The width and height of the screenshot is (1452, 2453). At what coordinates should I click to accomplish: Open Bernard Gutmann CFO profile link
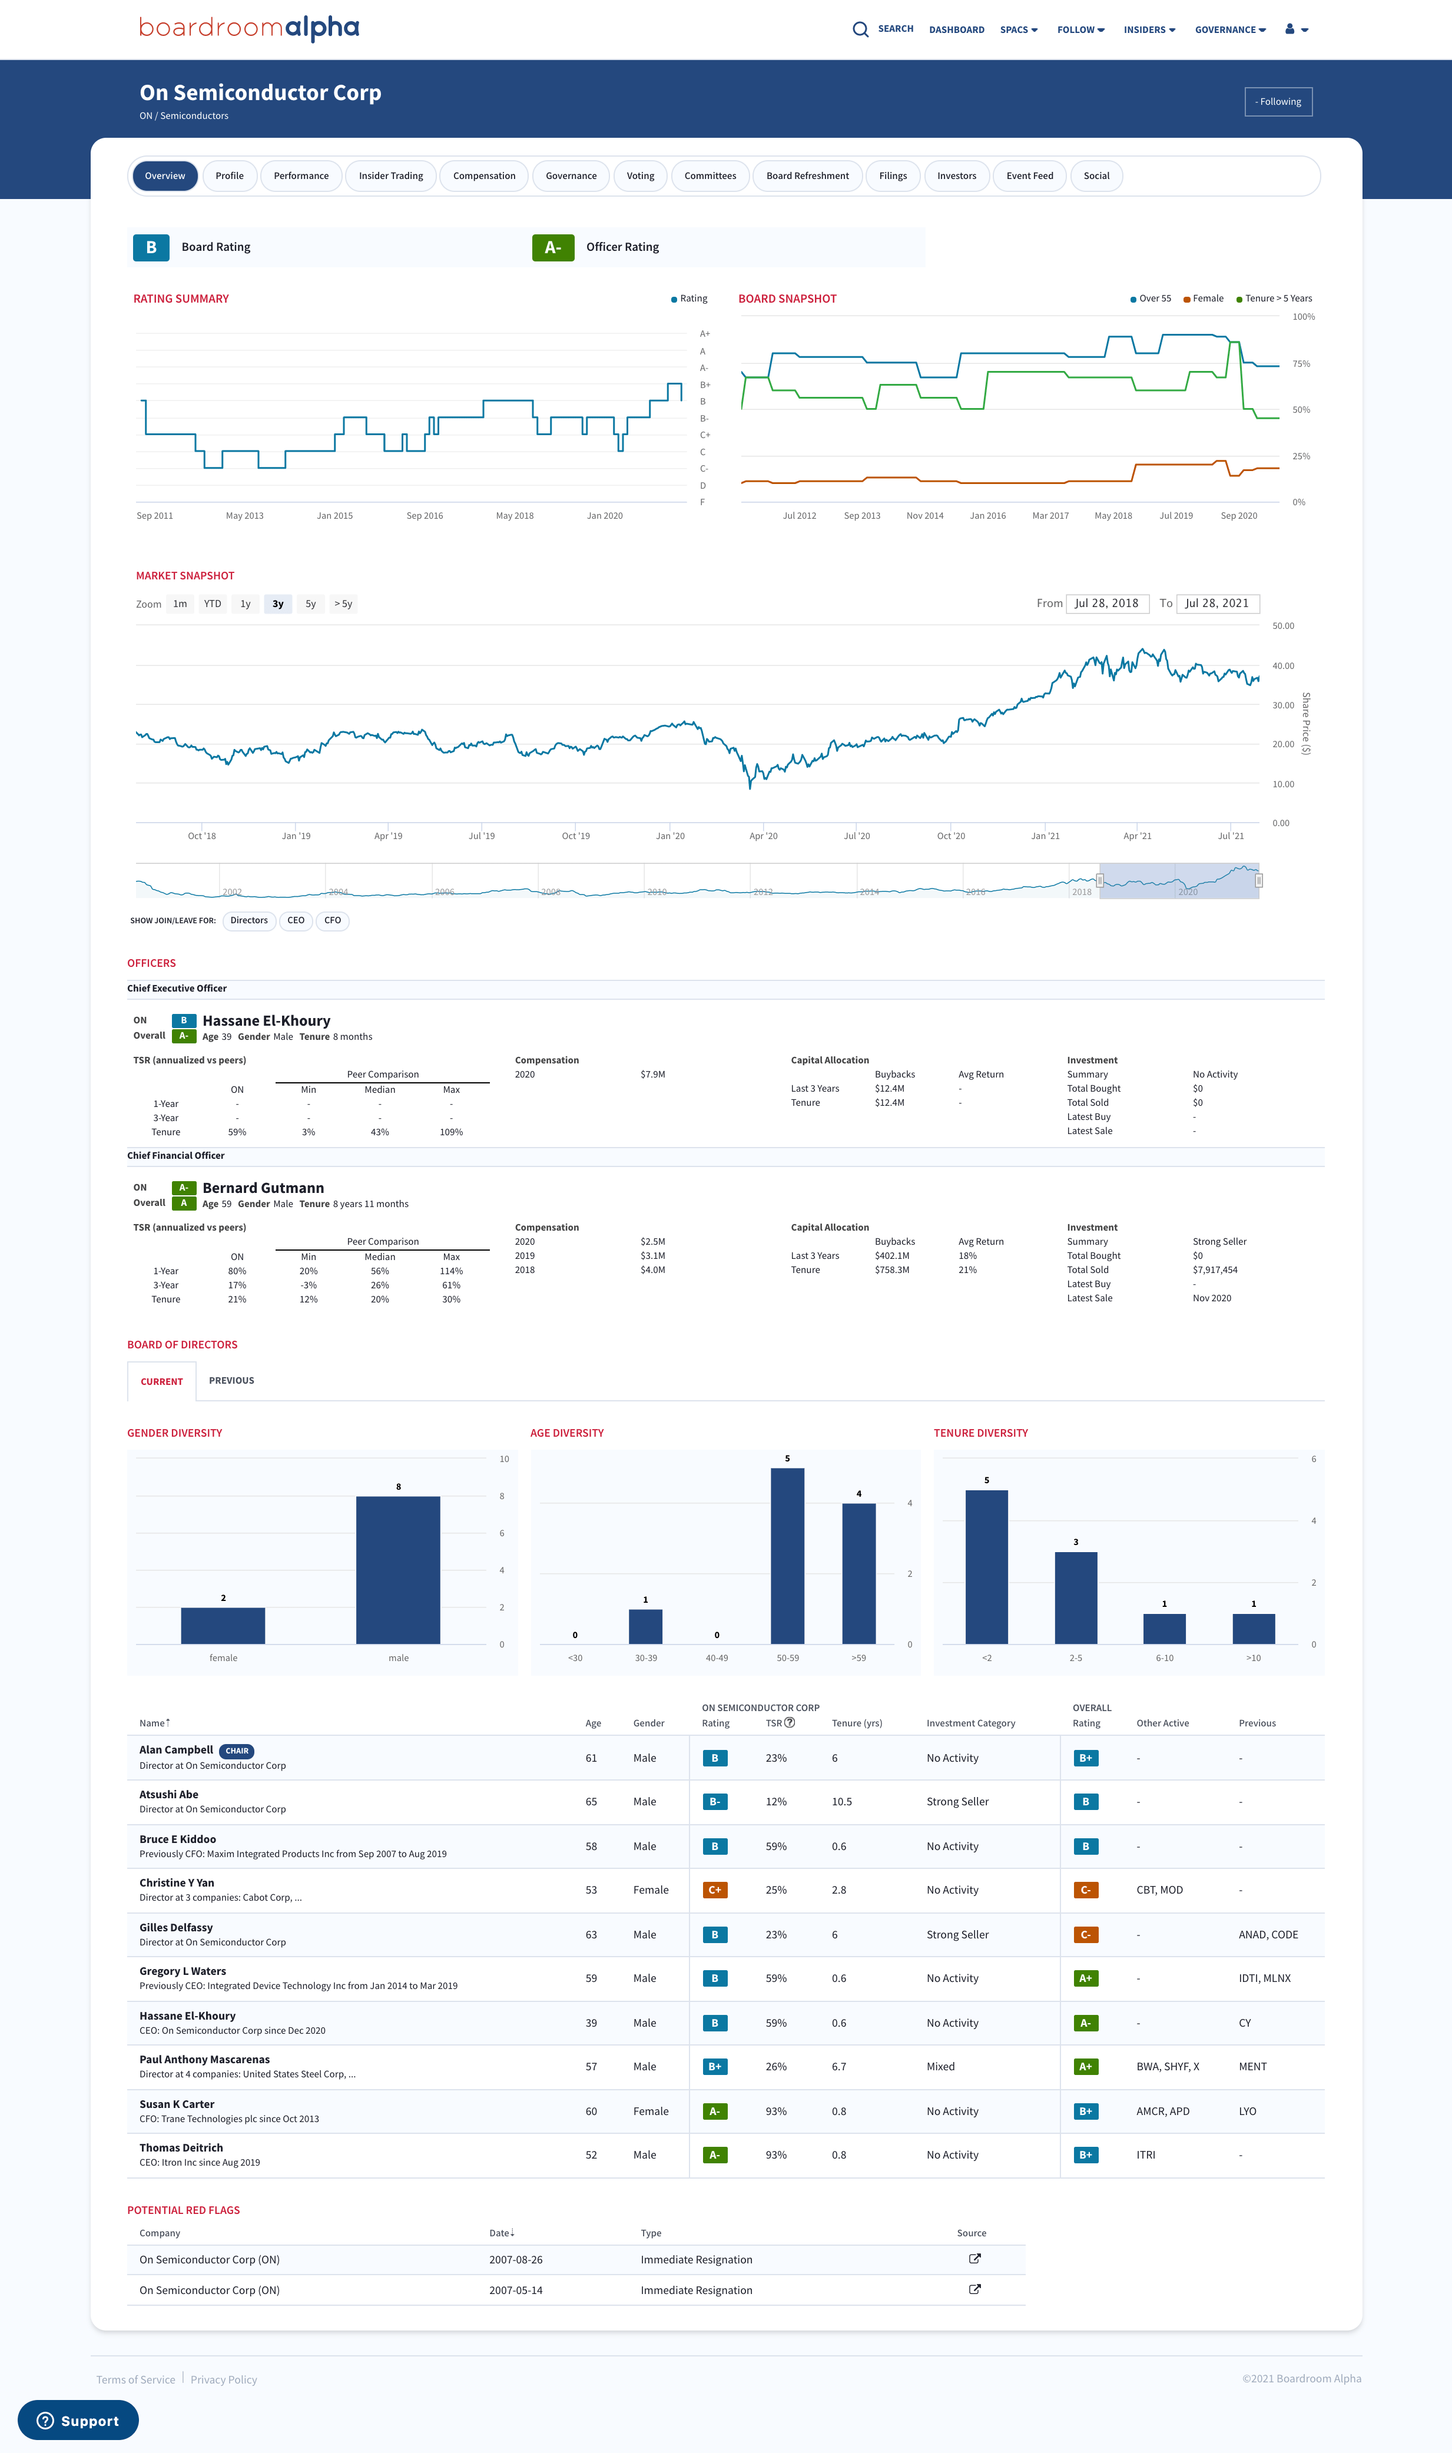point(263,1188)
